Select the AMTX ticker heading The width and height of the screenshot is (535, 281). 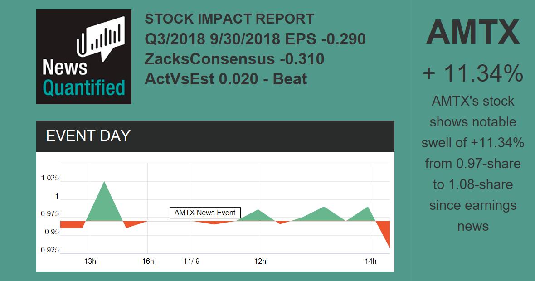click(x=472, y=32)
